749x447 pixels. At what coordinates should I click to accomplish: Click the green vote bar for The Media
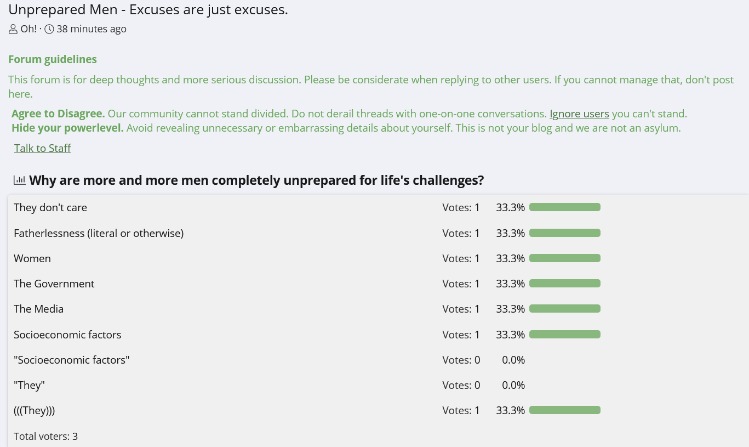tap(565, 309)
